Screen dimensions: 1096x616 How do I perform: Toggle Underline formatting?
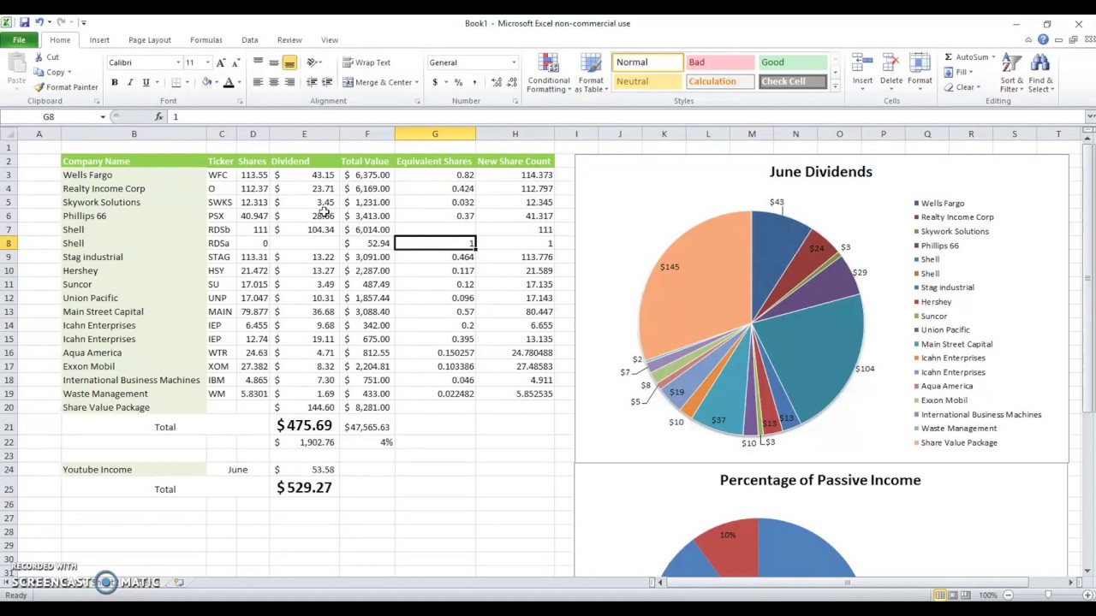coord(146,82)
